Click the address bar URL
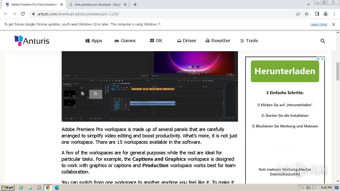The image size is (340, 191). 78,14
